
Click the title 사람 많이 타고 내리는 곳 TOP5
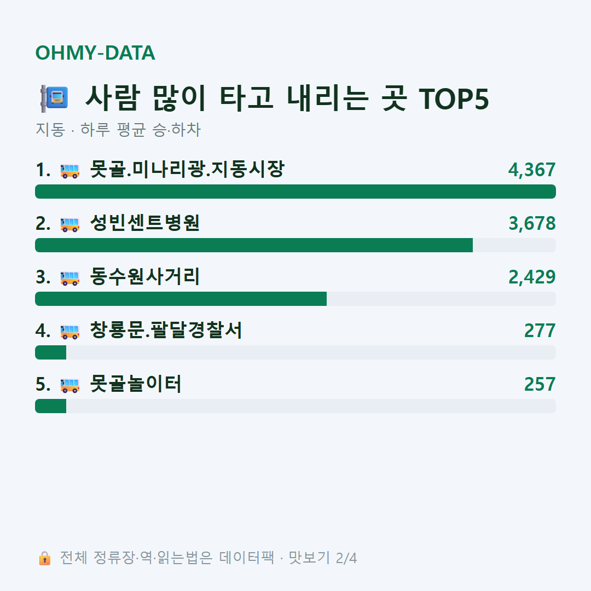coord(287,99)
